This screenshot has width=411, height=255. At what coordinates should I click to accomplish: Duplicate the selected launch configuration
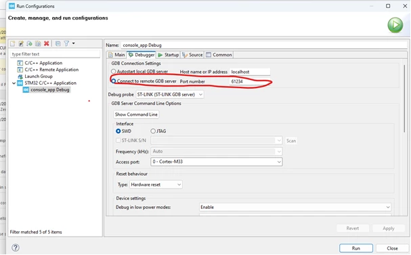(38, 43)
